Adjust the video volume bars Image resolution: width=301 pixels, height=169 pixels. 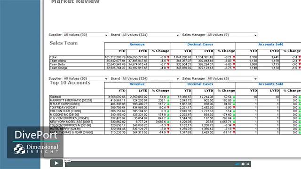coord(237,164)
